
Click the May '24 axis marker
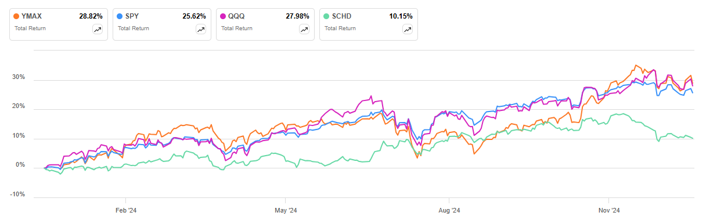coord(286,210)
